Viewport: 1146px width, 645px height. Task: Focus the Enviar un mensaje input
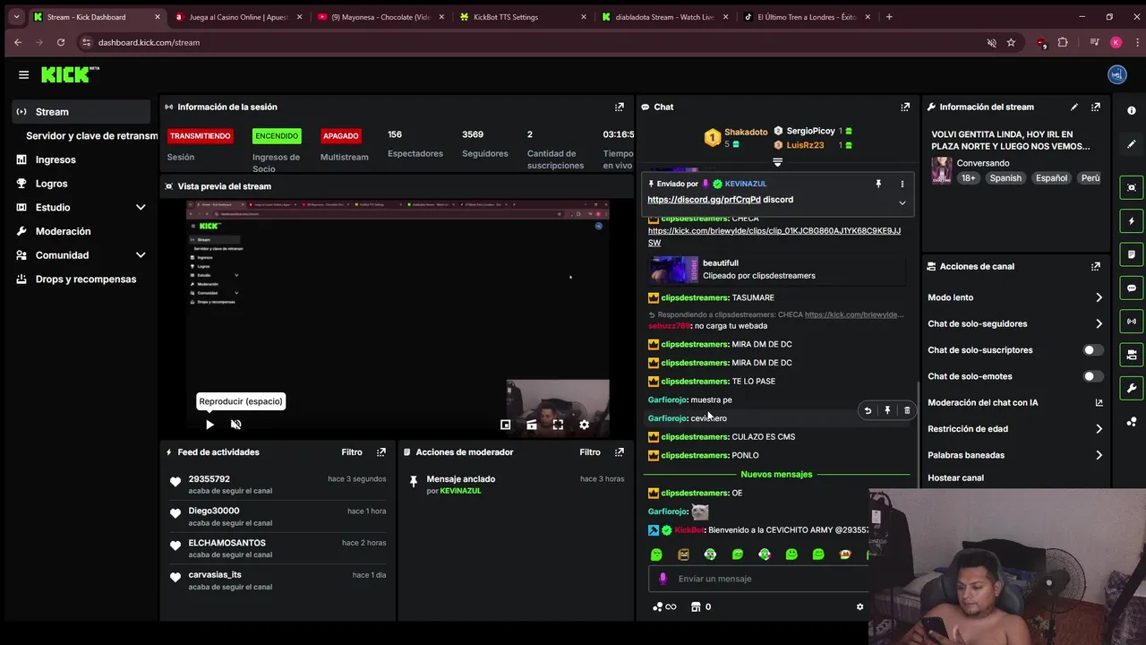point(758,579)
